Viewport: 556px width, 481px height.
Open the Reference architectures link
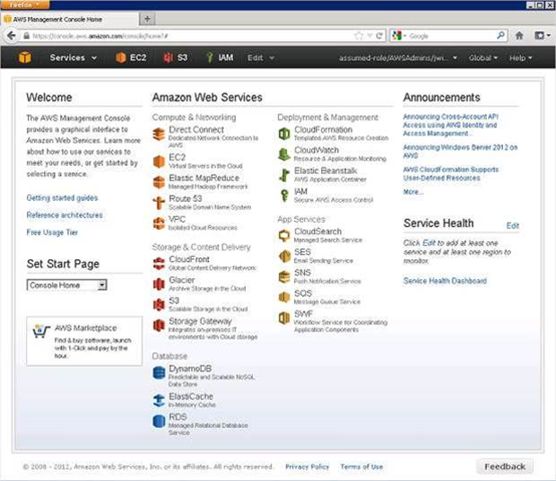(x=65, y=215)
